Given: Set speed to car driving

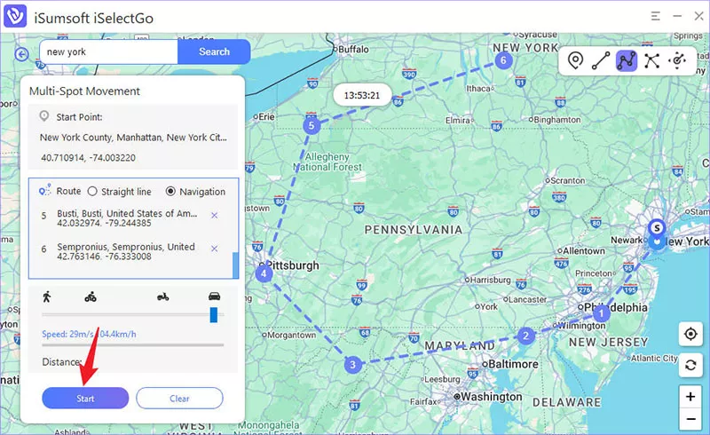Looking at the screenshot, I should [213, 297].
